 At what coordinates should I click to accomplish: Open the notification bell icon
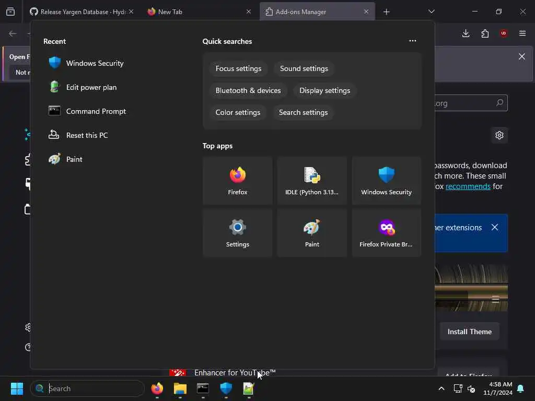click(x=521, y=388)
